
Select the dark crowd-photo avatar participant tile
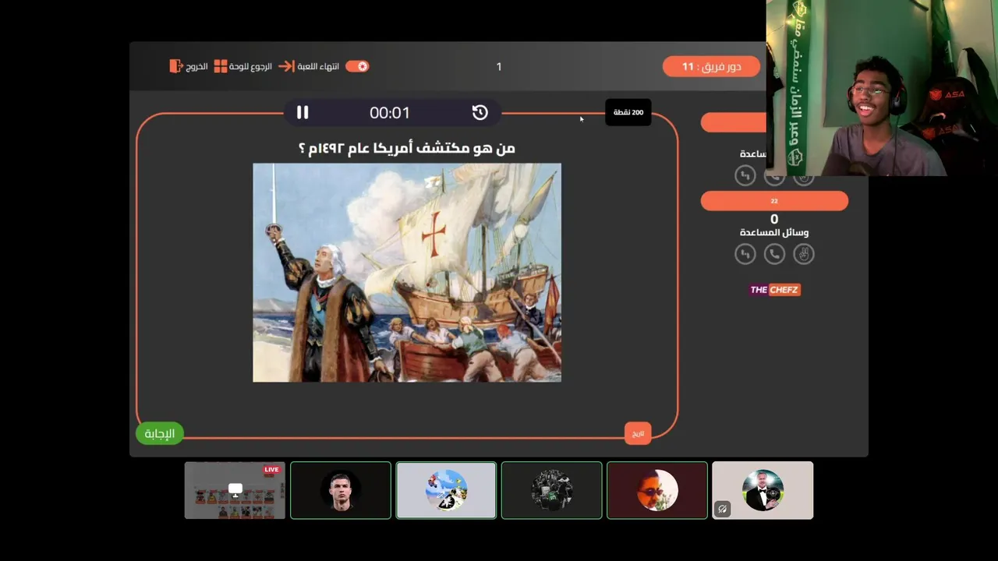pyautogui.click(x=552, y=490)
